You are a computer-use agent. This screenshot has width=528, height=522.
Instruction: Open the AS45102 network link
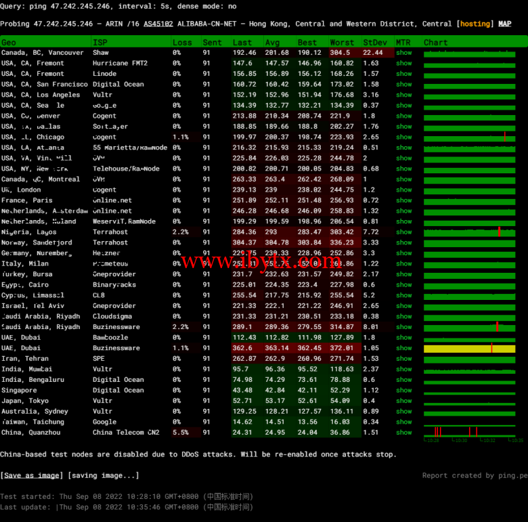[158, 24]
